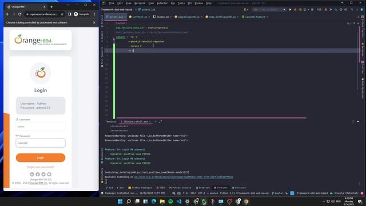The image size is (366, 206).
Task: Open the Tools menu in PyCharm
Action: click(181, 3)
